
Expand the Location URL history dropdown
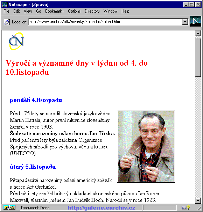[x=185, y=22]
